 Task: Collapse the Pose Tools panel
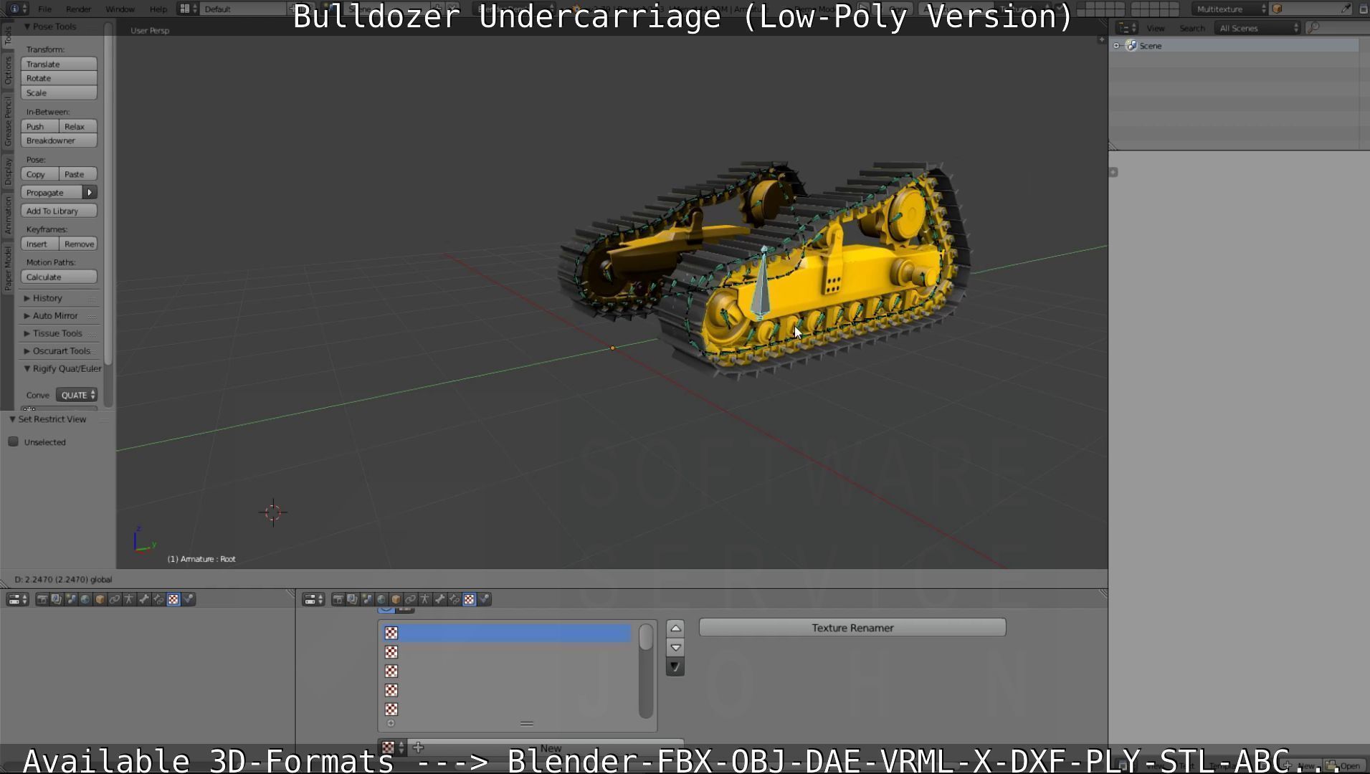(x=27, y=27)
